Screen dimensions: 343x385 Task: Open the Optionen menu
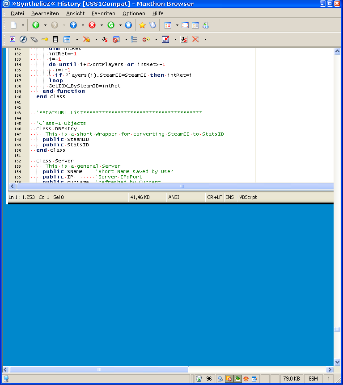pos(134,13)
